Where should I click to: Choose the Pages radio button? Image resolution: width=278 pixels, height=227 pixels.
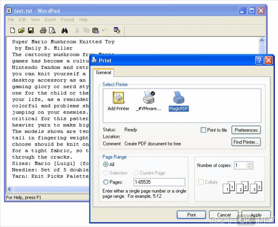(x=106, y=182)
